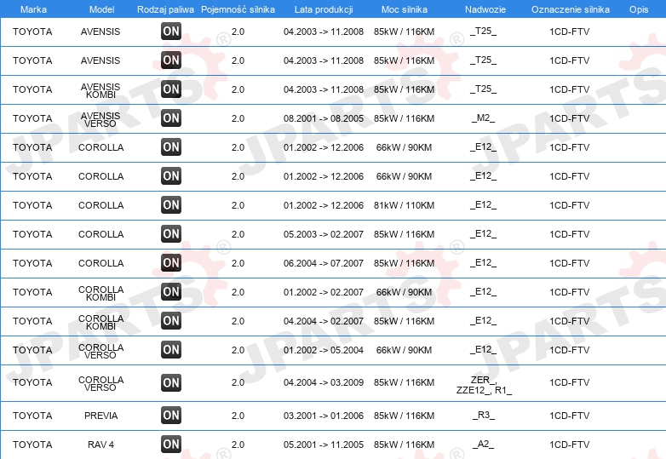666x459 pixels.
Task: Click the ON fuel icon in the PREVIA row
Action: tap(171, 416)
